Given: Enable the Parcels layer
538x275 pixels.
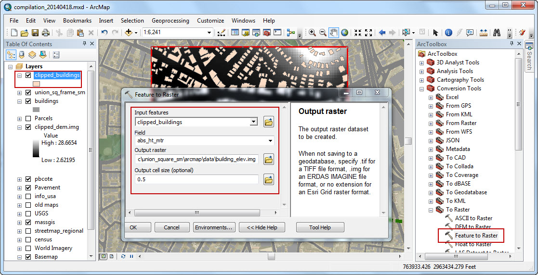Looking at the screenshot, I should tap(28, 118).
